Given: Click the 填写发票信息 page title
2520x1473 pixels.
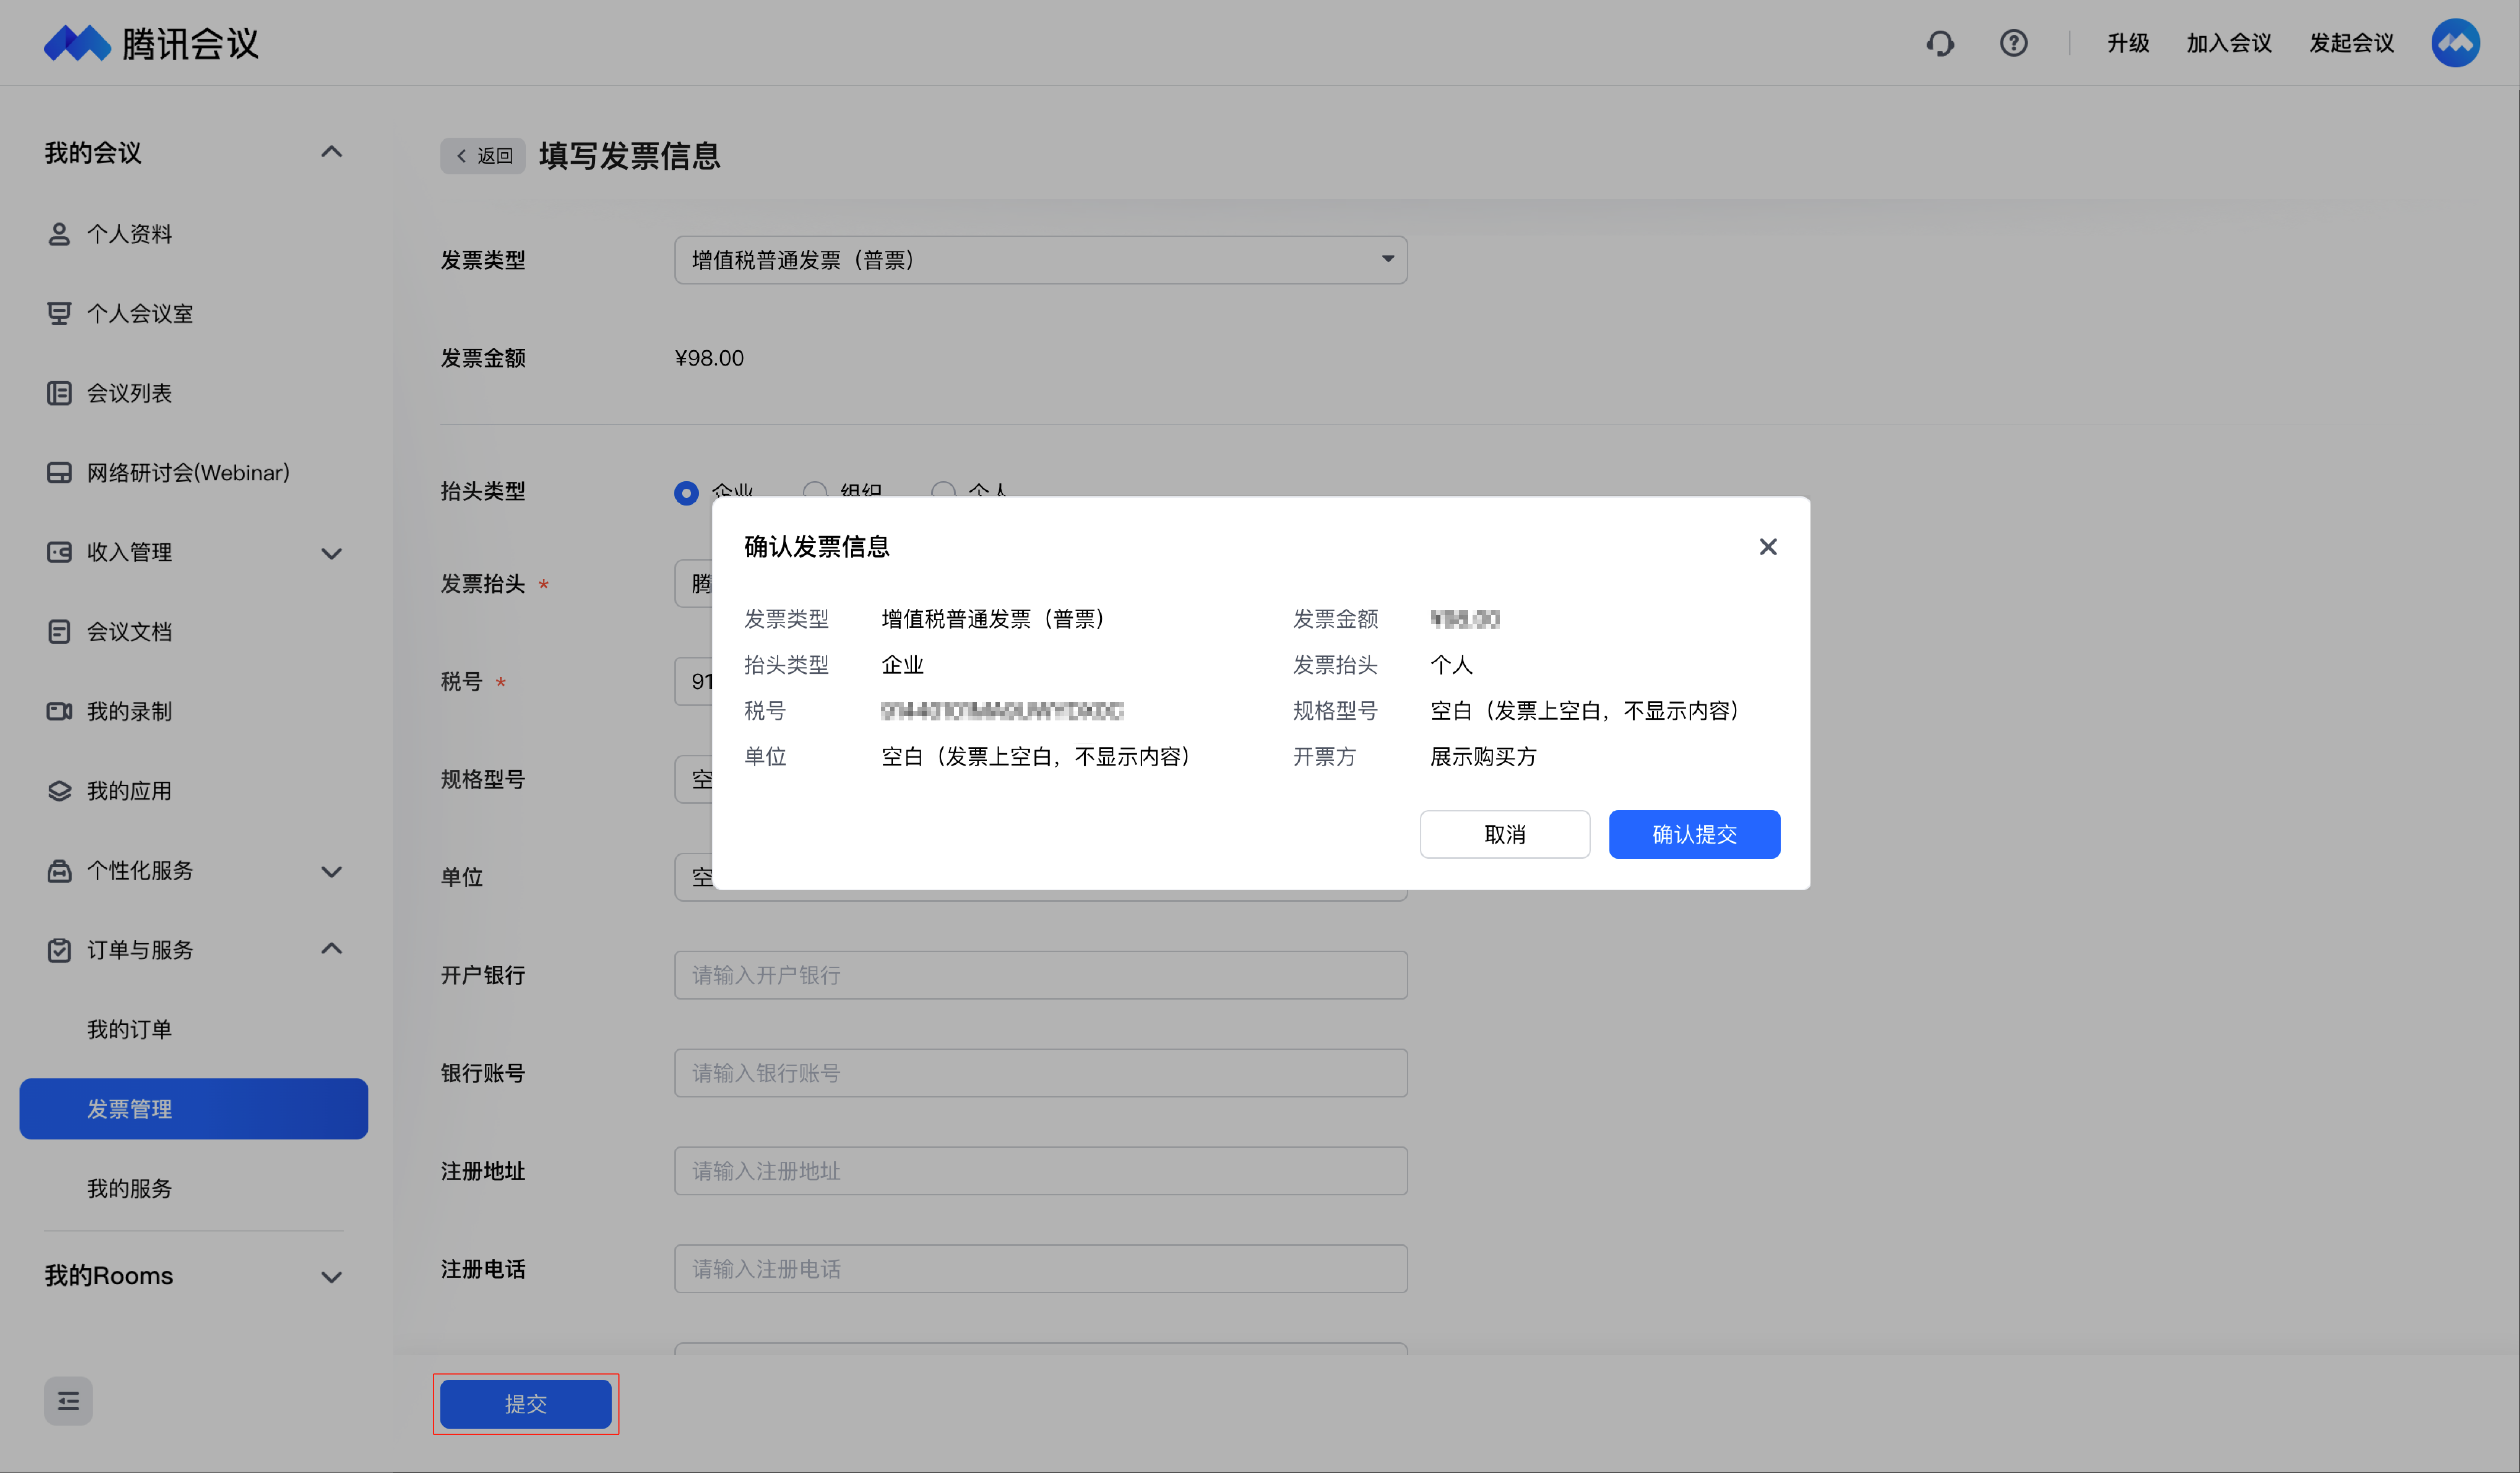Looking at the screenshot, I should (x=630, y=156).
